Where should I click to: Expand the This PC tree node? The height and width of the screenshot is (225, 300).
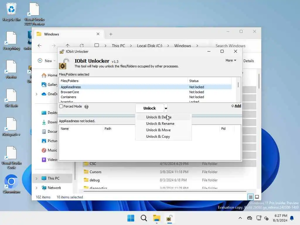click(37, 178)
